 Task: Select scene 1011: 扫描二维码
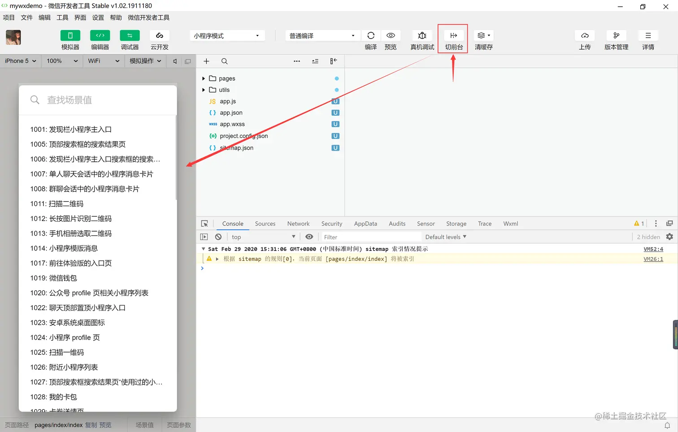point(57,204)
